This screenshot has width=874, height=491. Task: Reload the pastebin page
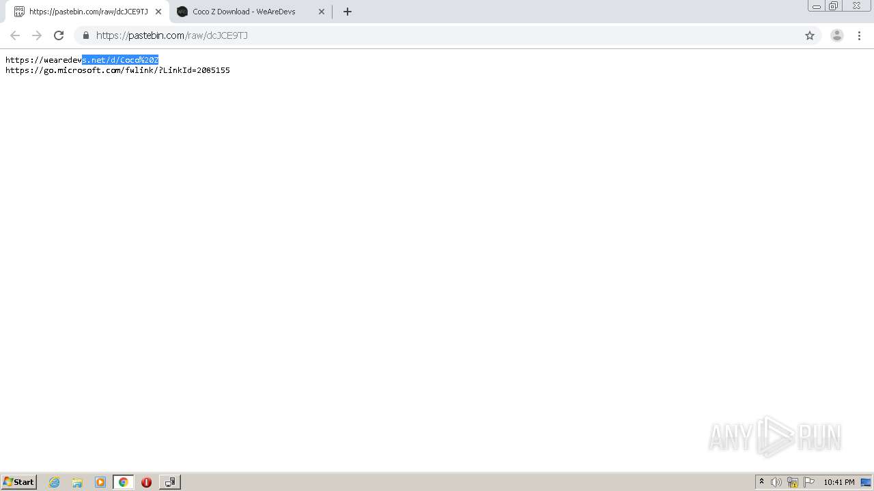click(x=59, y=35)
